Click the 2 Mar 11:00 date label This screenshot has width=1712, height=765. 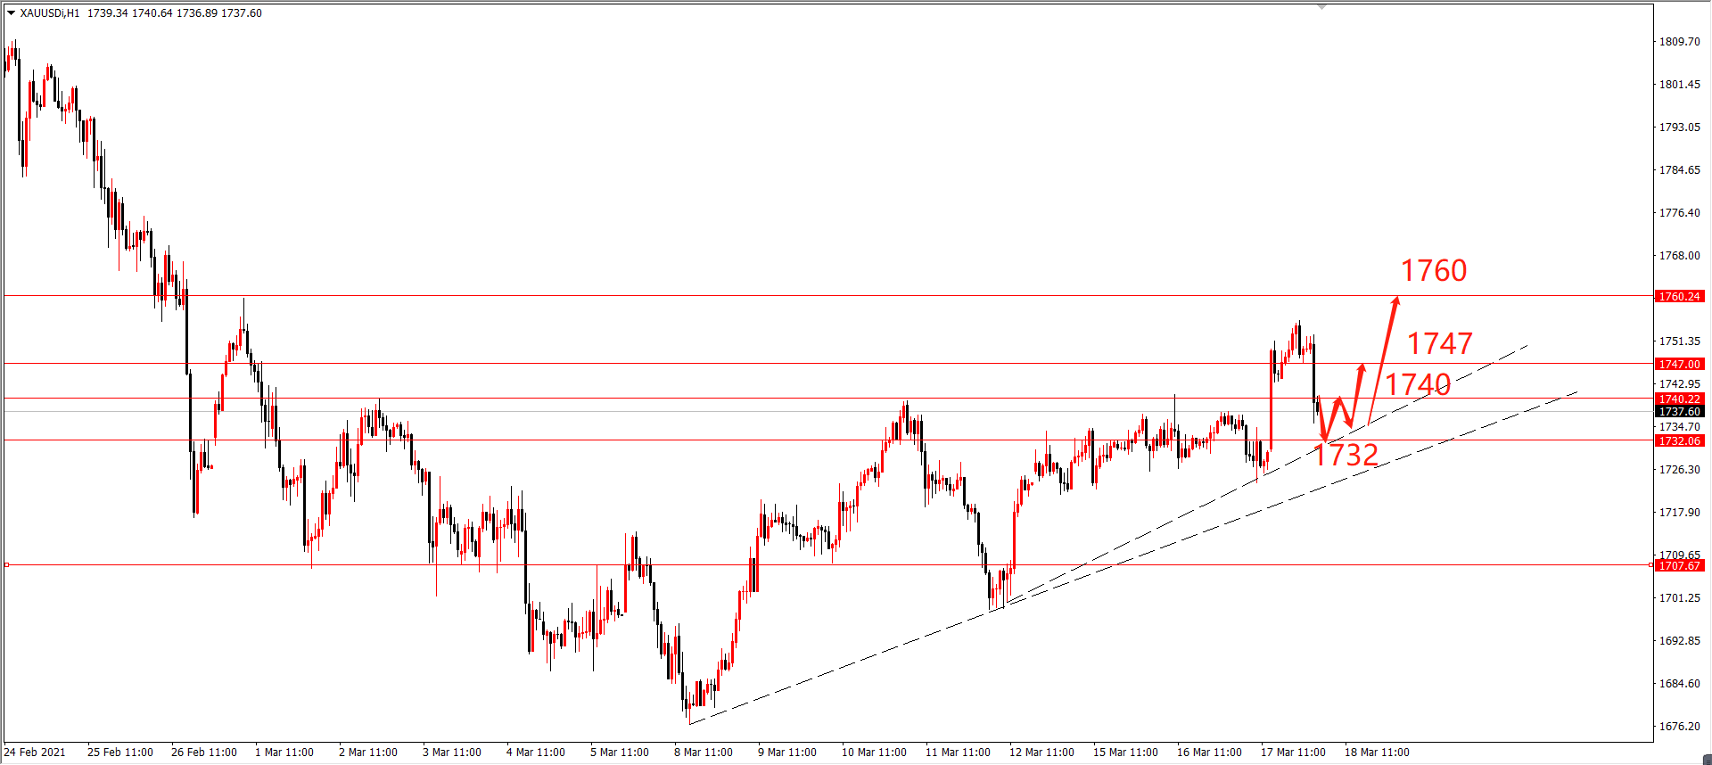[368, 753]
